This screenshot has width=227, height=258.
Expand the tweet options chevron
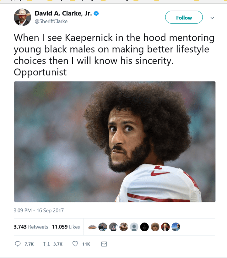(212, 18)
